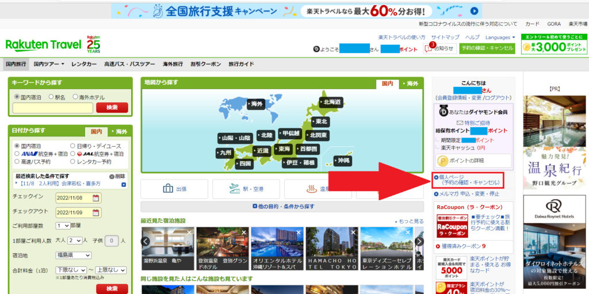Click the 特別ご招待 envelope link
The image size is (589, 294).
473,123
